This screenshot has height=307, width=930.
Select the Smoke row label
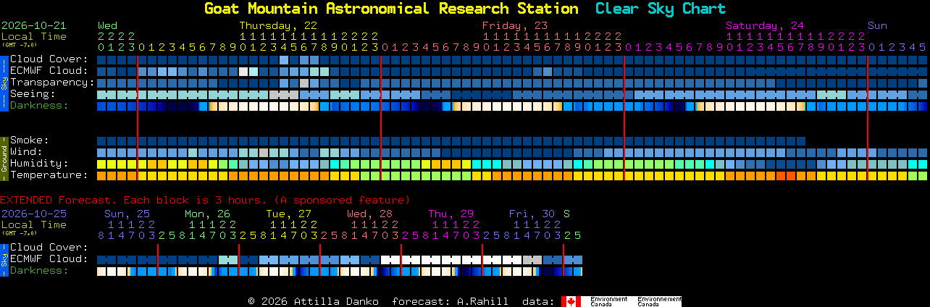[x=30, y=140]
